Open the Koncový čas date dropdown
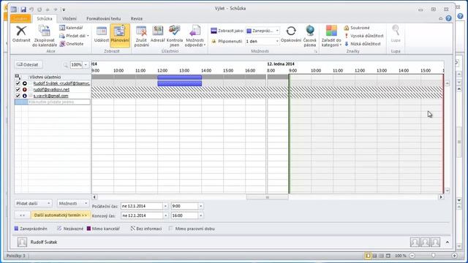This screenshot has height=263, width=468. 165,216
